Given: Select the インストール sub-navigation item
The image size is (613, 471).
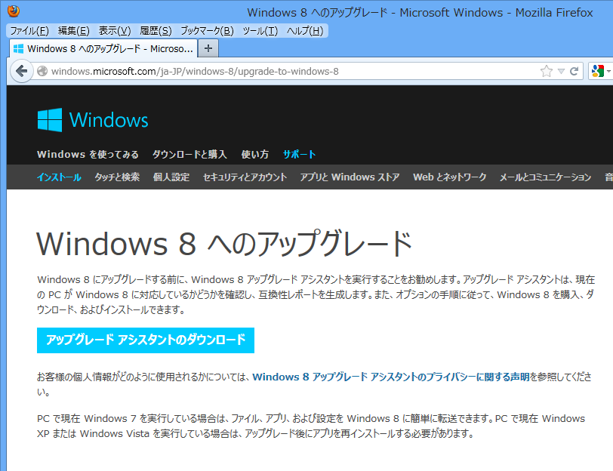Looking at the screenshot, I should [59, 177].
